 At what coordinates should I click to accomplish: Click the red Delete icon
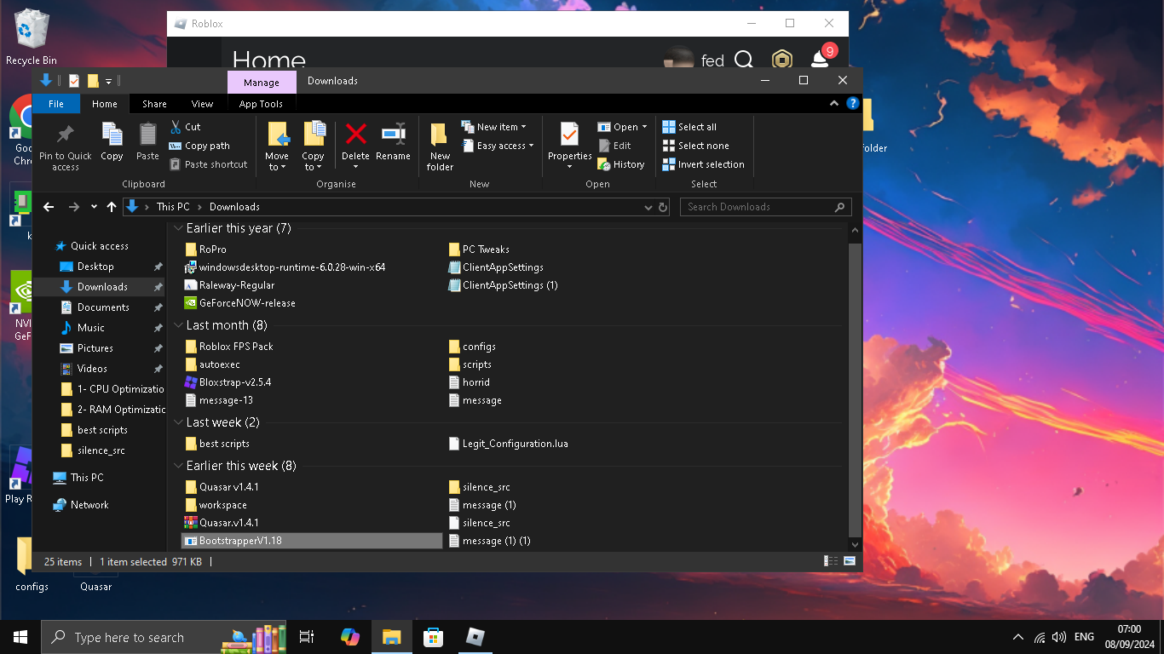point(355,134)
